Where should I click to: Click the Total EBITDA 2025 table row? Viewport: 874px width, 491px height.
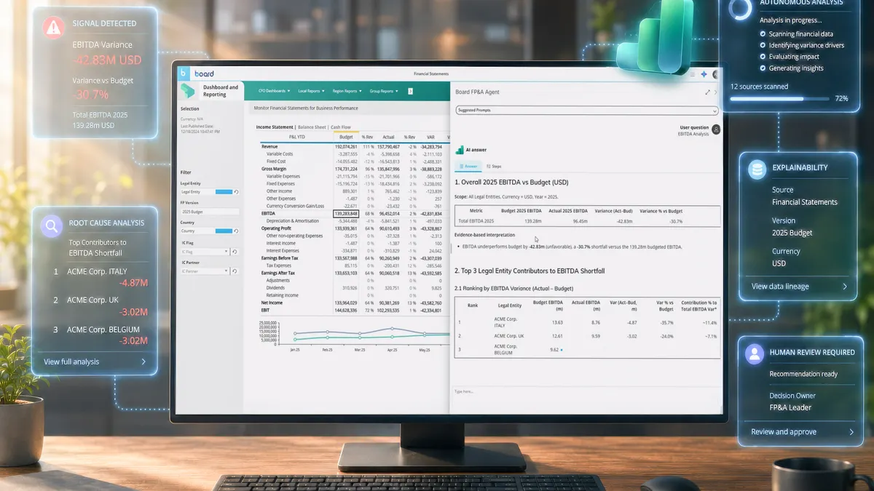click(587, 220)
